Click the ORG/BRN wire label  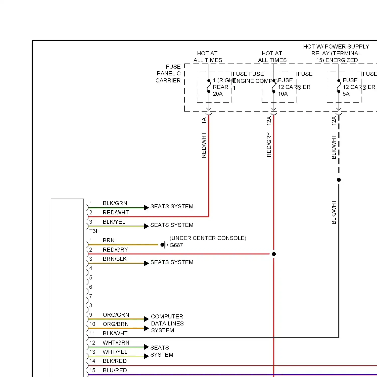tap(116, 324)
